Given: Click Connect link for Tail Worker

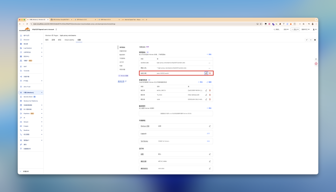Looking at the screenshot, I should 208,141.
